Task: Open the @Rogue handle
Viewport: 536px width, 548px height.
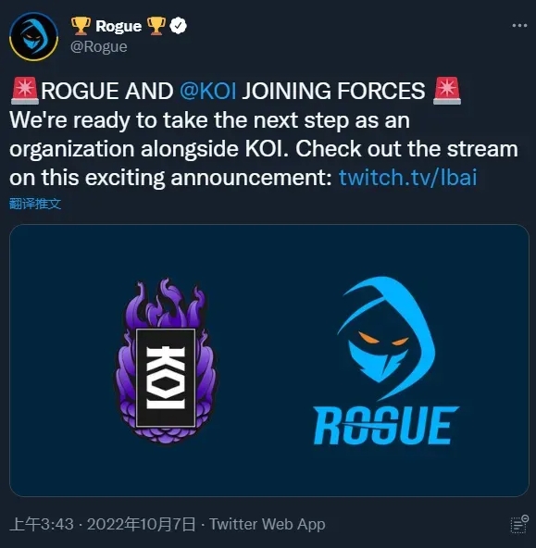Action: tap(99, 47)
